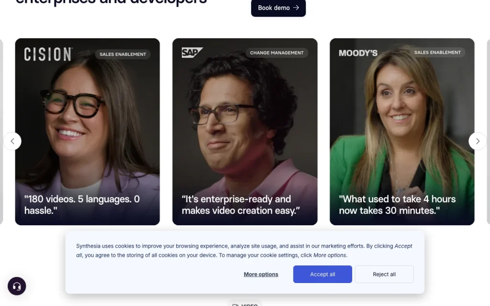
Task: Click the quote "180 videos. 5 languages. 0 hassle."
Action: [82, 205]
